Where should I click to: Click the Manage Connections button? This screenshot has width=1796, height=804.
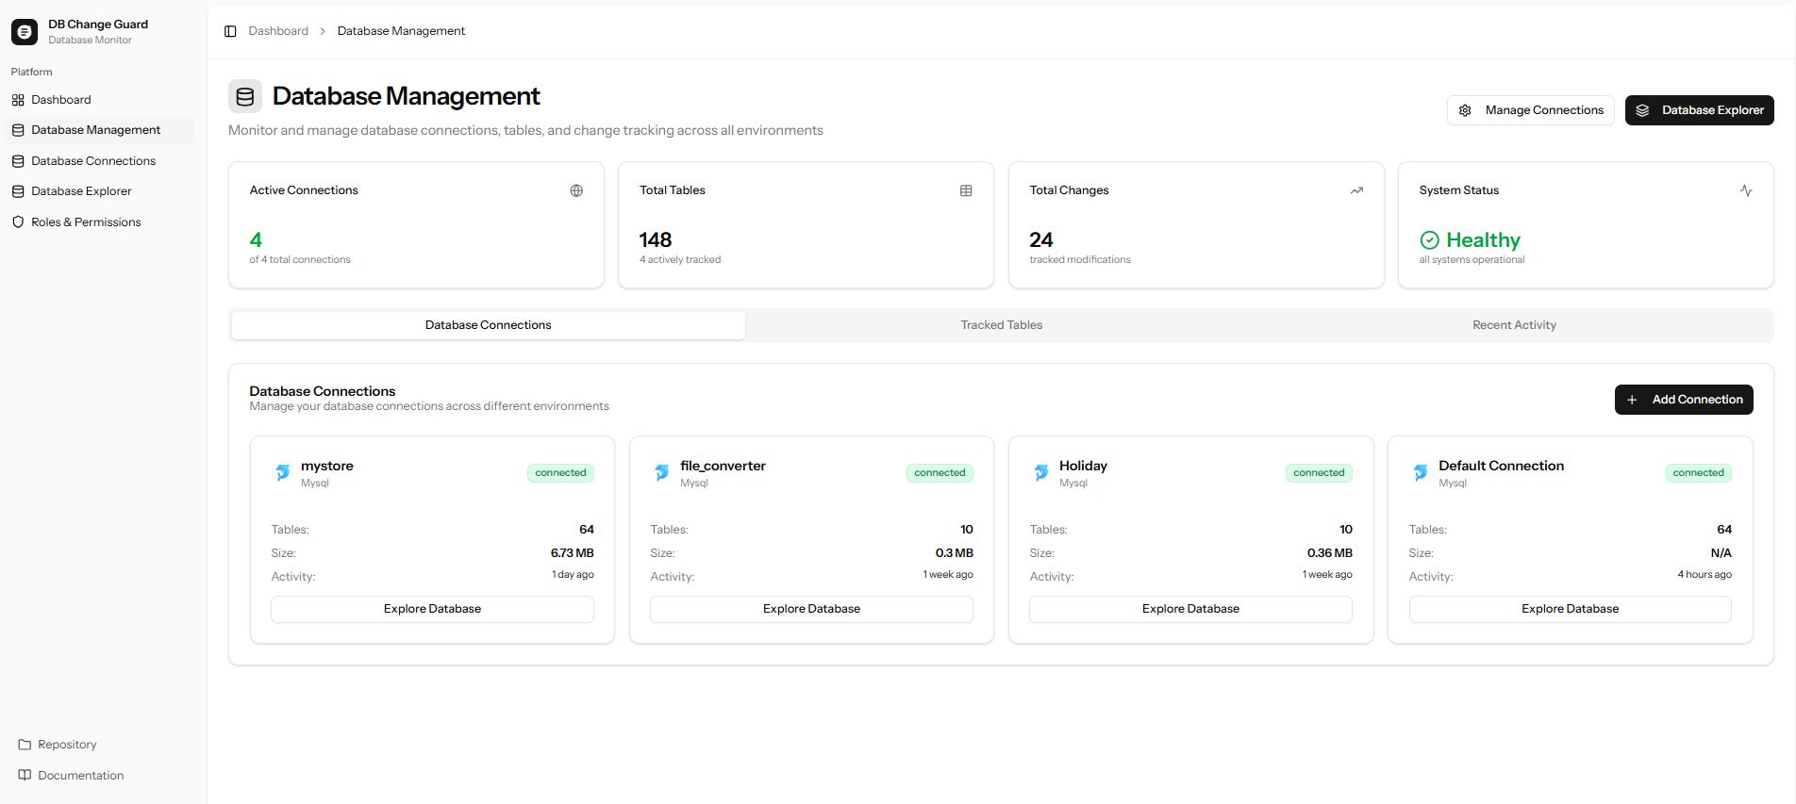[1530, 110]
